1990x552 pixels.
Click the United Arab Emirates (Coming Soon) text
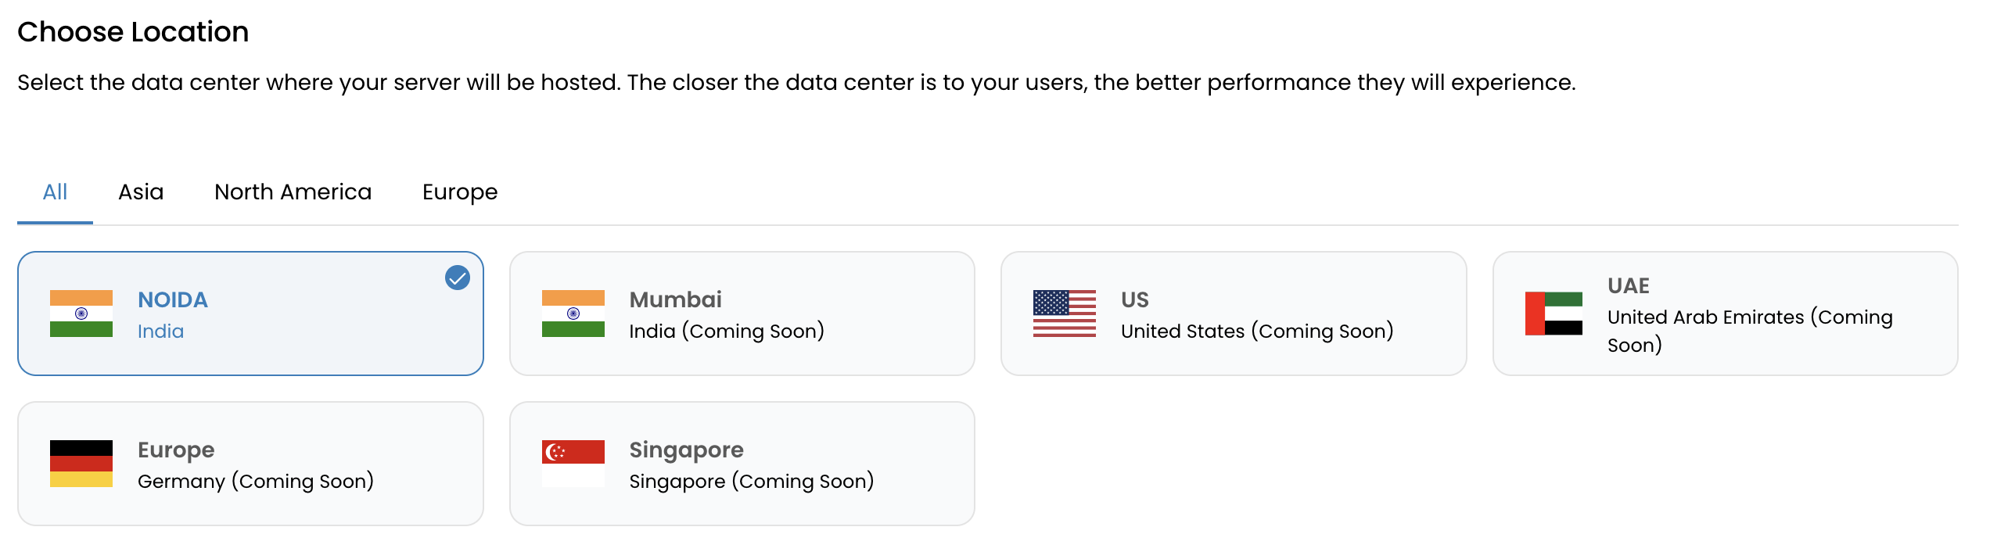coord(1750,331)
